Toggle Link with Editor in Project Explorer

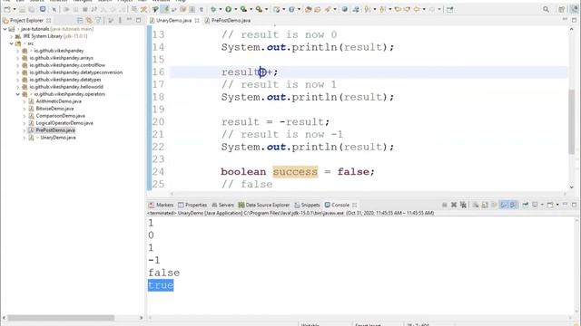pos(89,20)
